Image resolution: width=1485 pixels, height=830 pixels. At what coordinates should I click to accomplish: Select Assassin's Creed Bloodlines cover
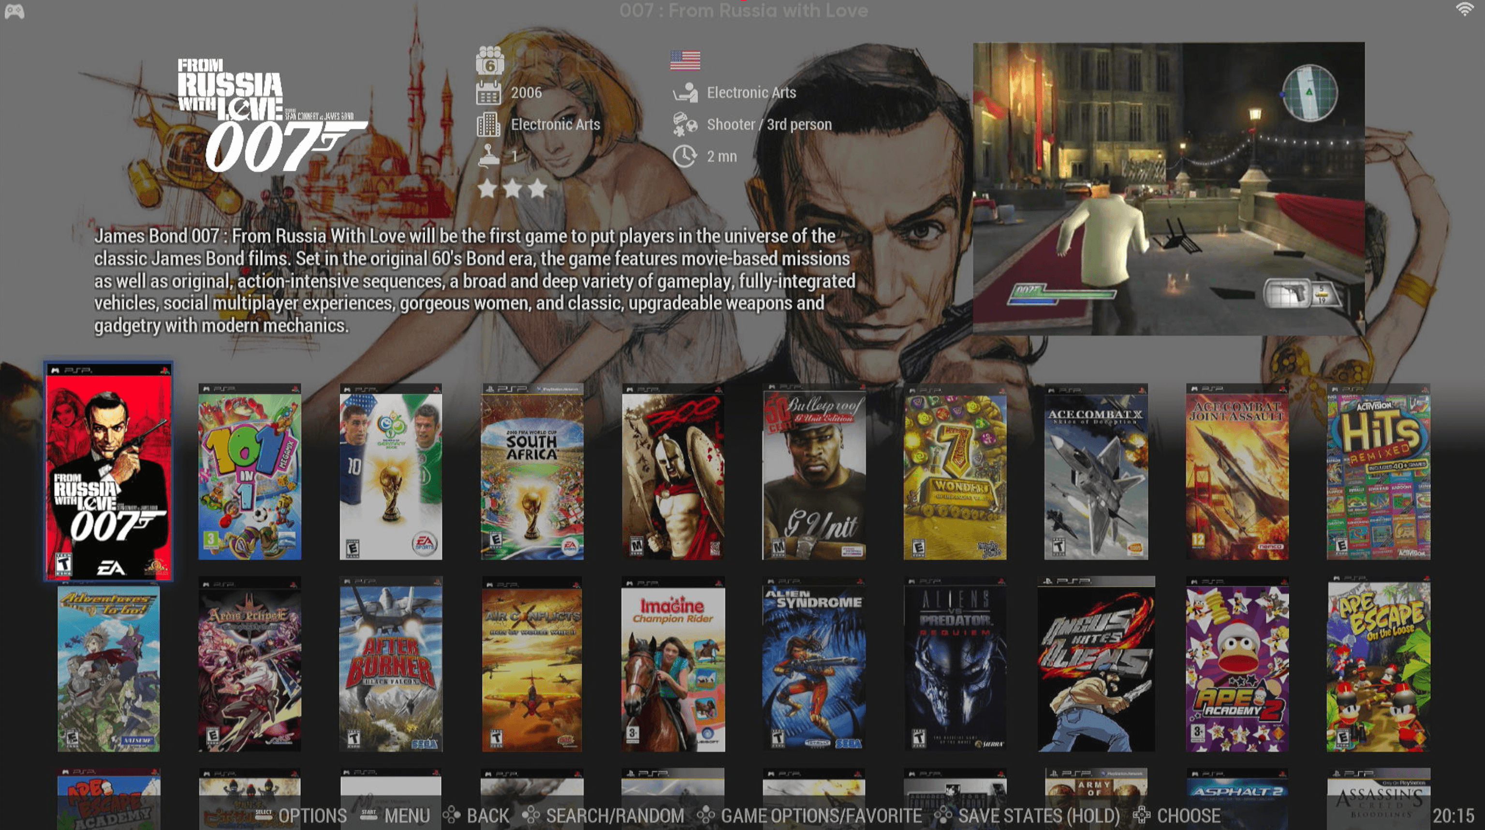[1378, 799]
